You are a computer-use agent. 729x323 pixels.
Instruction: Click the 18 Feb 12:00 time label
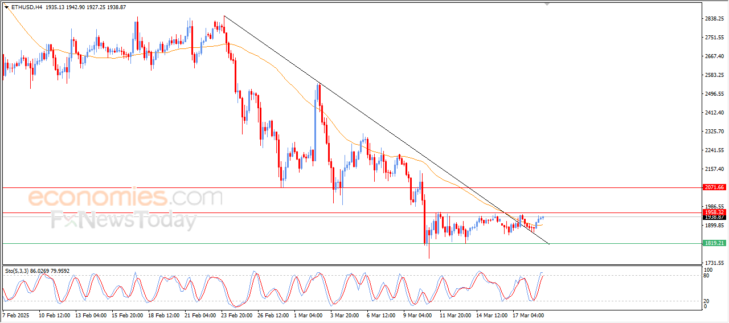click(163, 314)
